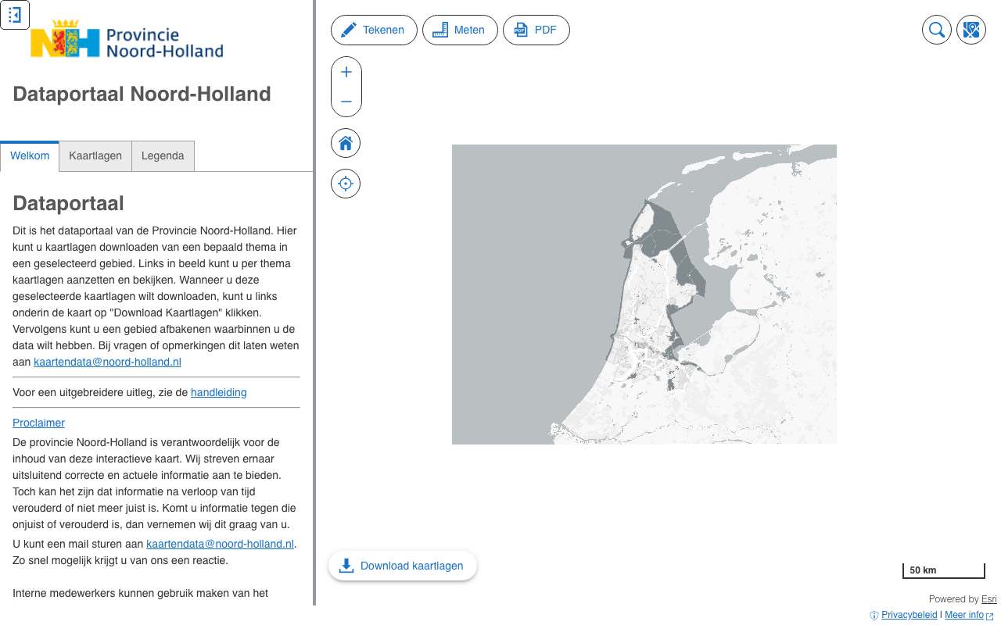Click the kaartendata email link after 'weten aan'
This screenshot has height=625, width=1001.
coord(107,362)
